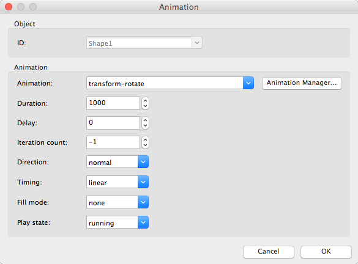The image size is (358, 264).
Task: Increase the Duration value with up arrow
Action: coord(145,101)
